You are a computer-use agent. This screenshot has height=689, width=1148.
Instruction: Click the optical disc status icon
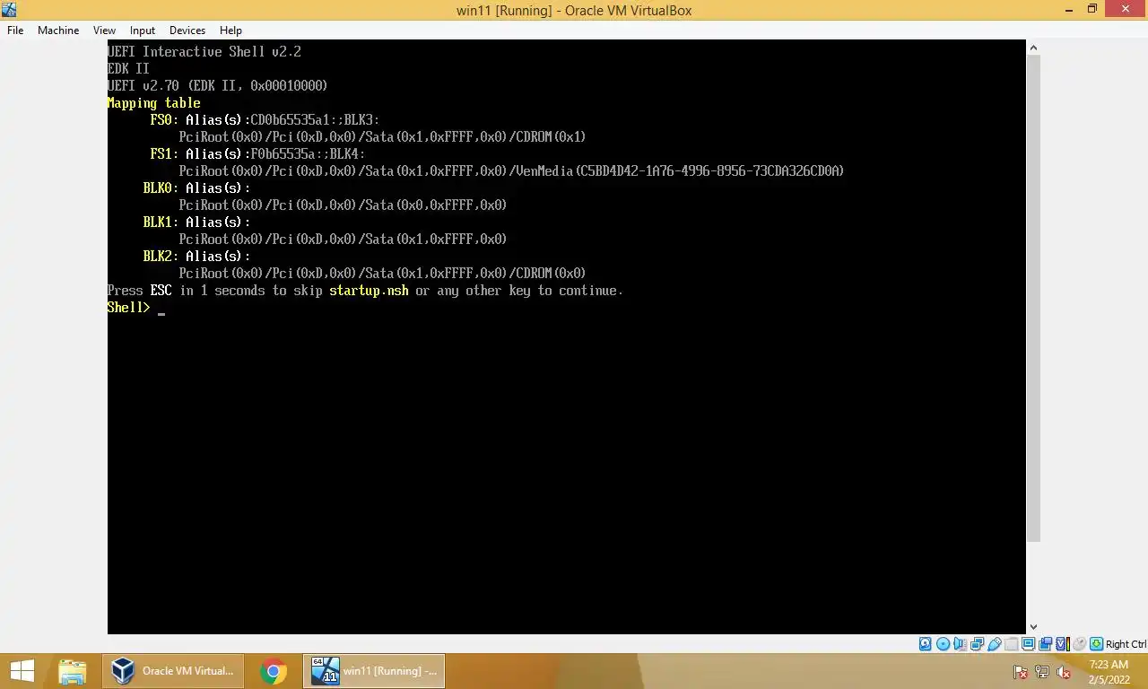(943, 644)
